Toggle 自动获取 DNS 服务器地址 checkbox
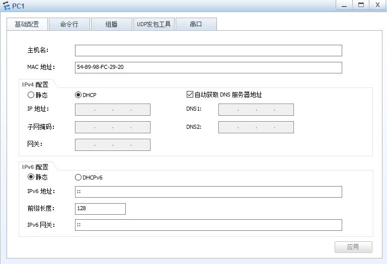The height and width of the screenshot is (264, 387). point(190,94)
